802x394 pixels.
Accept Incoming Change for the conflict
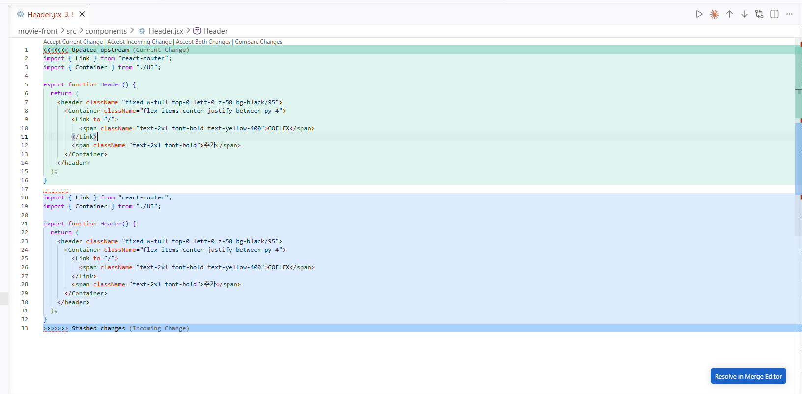139,42
